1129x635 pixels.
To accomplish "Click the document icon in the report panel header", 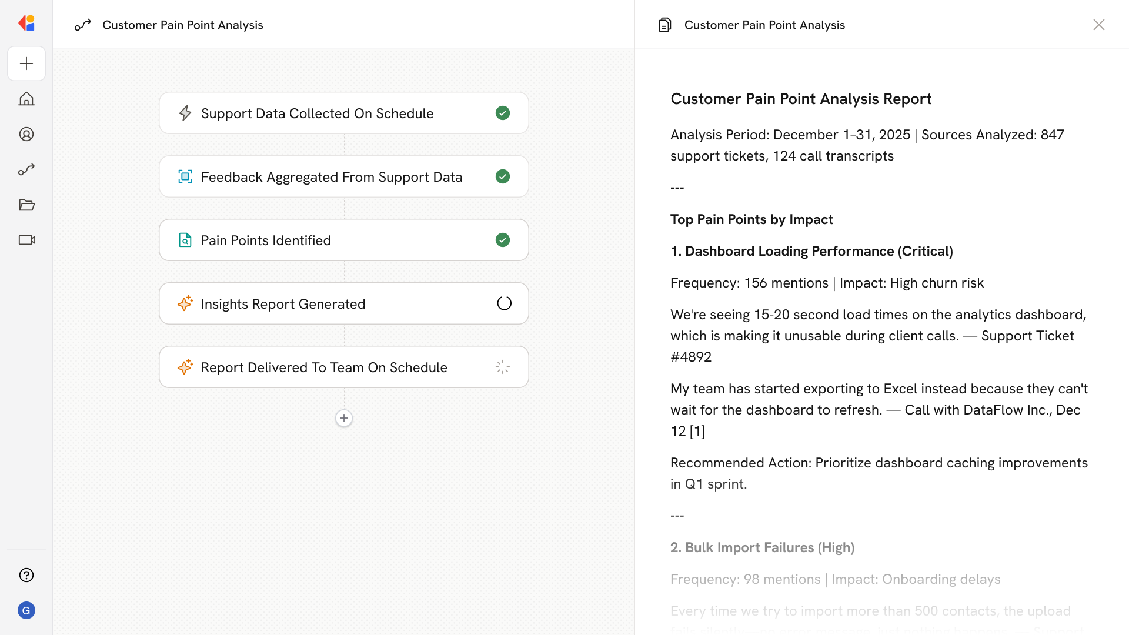I will pos(664,25).
